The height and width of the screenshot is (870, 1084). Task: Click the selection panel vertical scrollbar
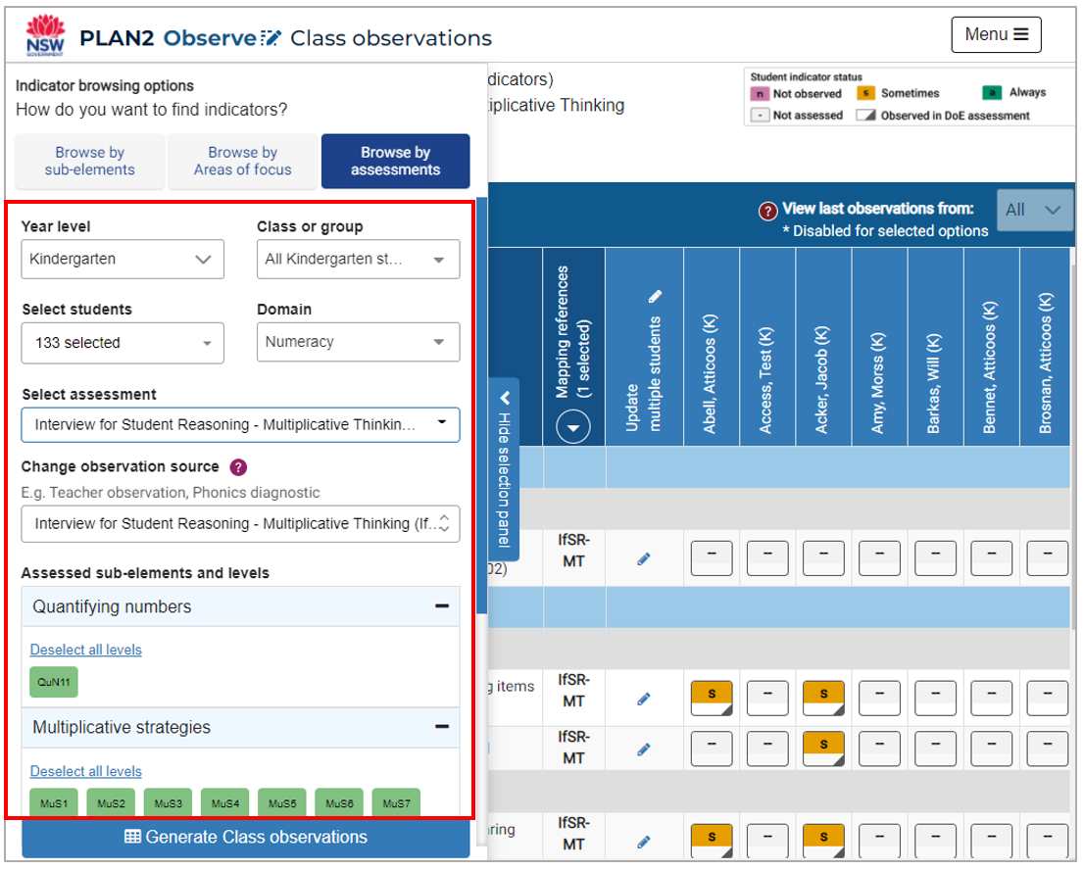(481, 407)
